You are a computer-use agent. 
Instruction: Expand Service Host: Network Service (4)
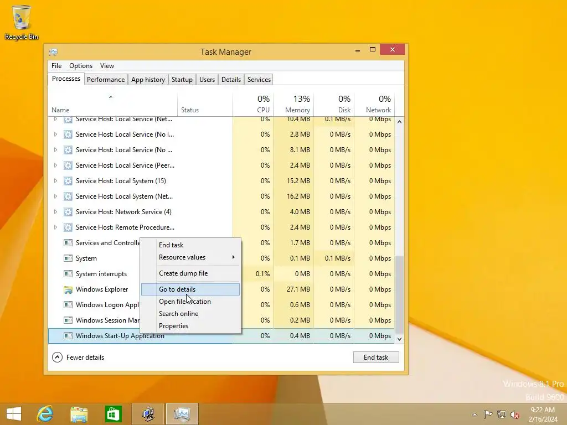click(55, 212)
